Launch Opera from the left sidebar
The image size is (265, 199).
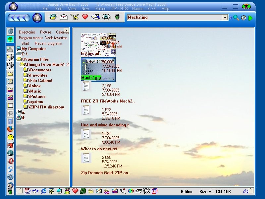click(x=11, y=161)
